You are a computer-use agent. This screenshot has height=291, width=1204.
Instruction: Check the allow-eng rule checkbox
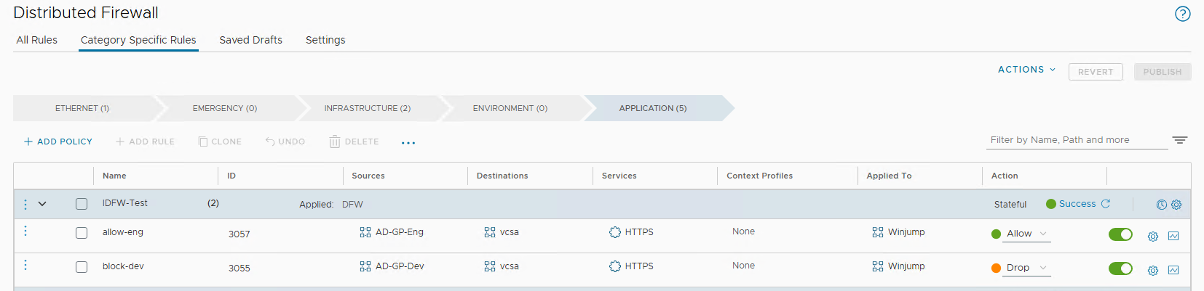(x=82, y=233)
